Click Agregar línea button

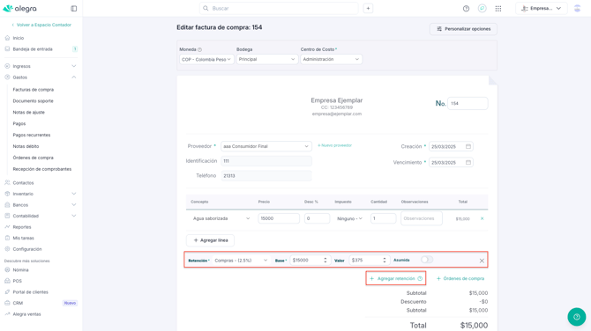210,240
